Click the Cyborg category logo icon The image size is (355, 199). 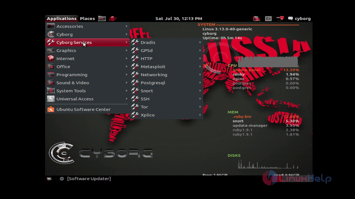[51, 34]
